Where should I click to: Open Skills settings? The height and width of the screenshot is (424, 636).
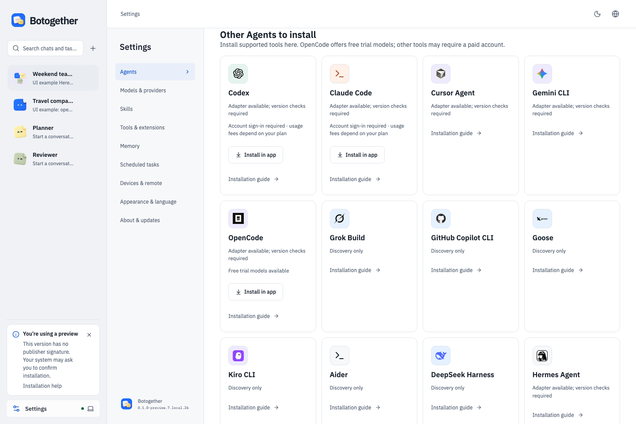point(155,109)
